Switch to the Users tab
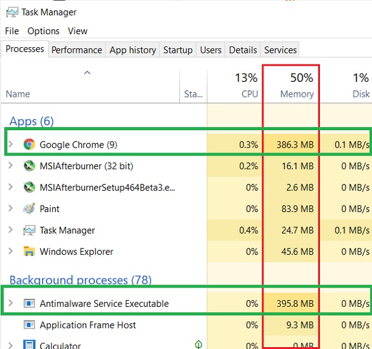Viewport: 372px width, 349px height. pos(210,50)
